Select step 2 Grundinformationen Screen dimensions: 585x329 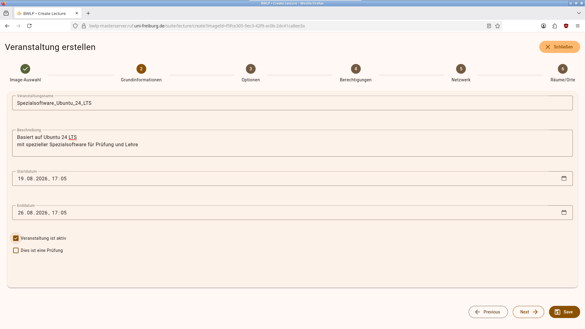click(141, 73)
